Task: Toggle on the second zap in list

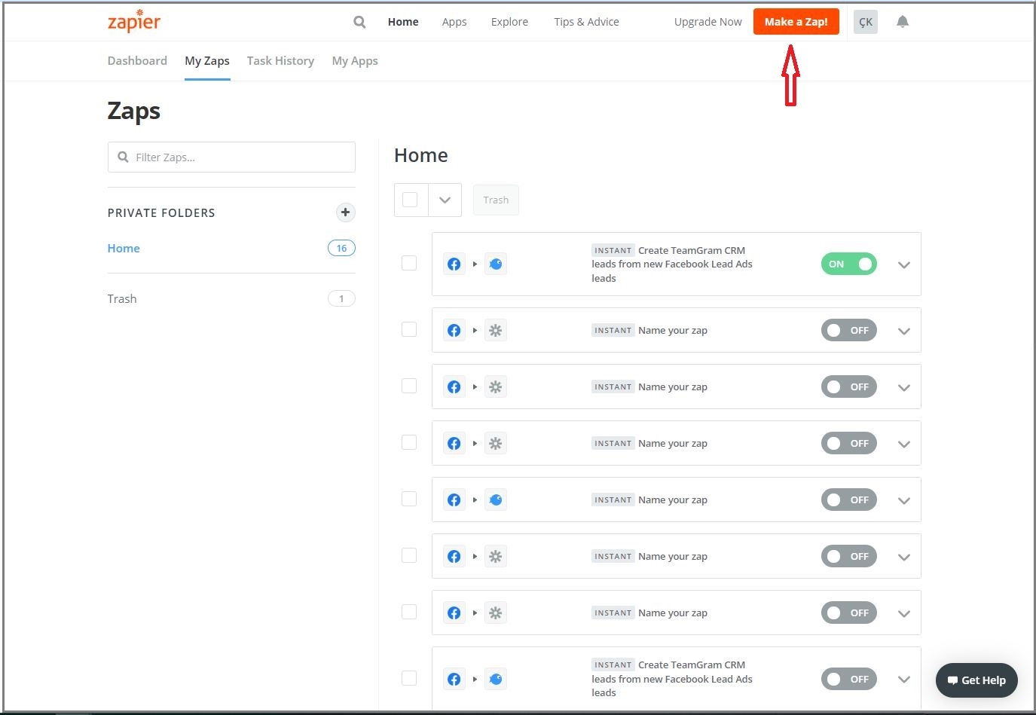Action: [849, 330]
